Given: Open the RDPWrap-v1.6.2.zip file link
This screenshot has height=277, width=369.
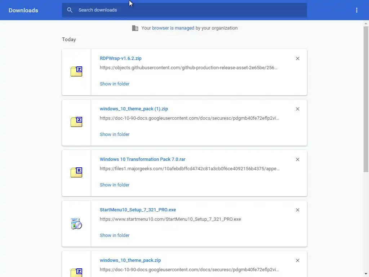Looking at the screenshot, I should [120, 58].
